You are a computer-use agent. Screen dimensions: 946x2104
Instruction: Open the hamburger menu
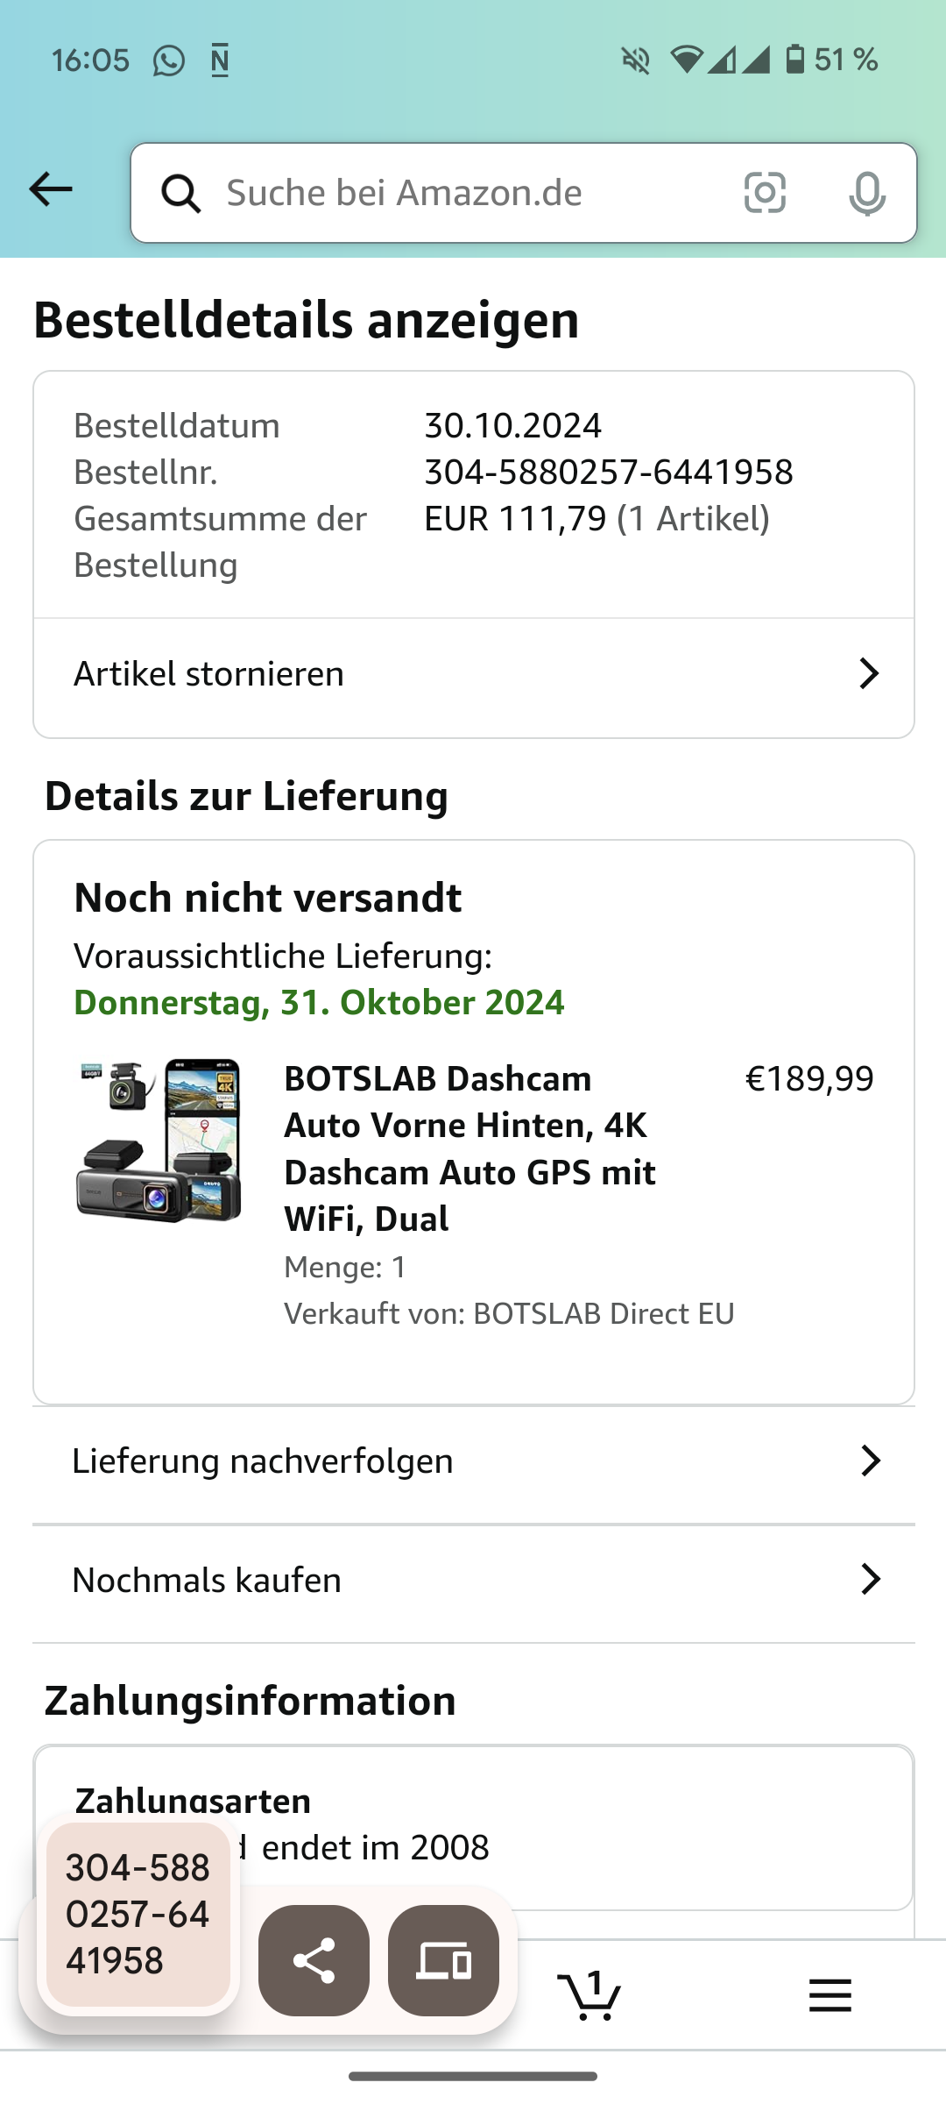tap(830, 1995)
